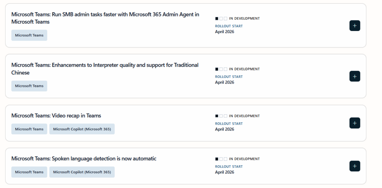382x188 pixels.
Task: Open Video recap details using plus icon
Action: click(354, 123)
